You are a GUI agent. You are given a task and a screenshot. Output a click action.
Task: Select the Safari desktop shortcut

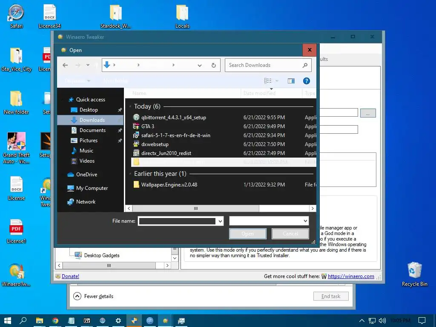(16, 17)
